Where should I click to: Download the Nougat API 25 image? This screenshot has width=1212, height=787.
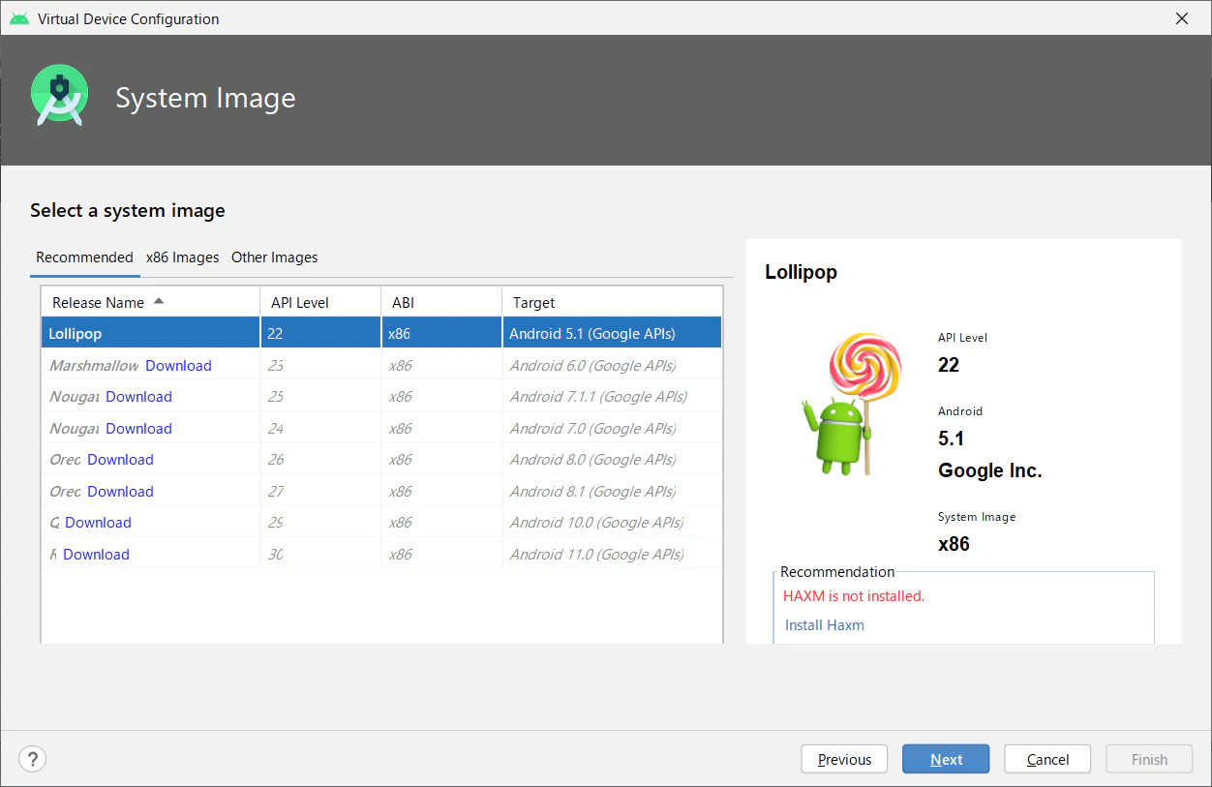(x=138, y=397)
